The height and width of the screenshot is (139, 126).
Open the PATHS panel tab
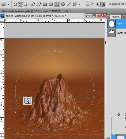116,17
